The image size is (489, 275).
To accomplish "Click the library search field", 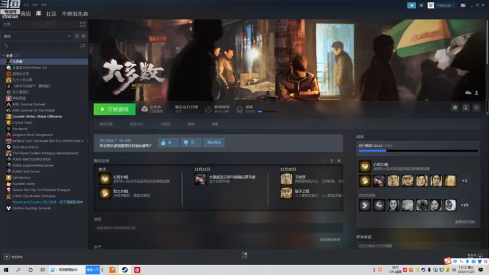I will pyautogui.click(x=40, y=46).
